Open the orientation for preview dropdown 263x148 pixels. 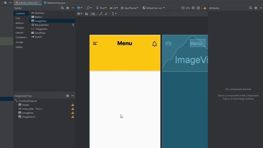click(89, 8)
